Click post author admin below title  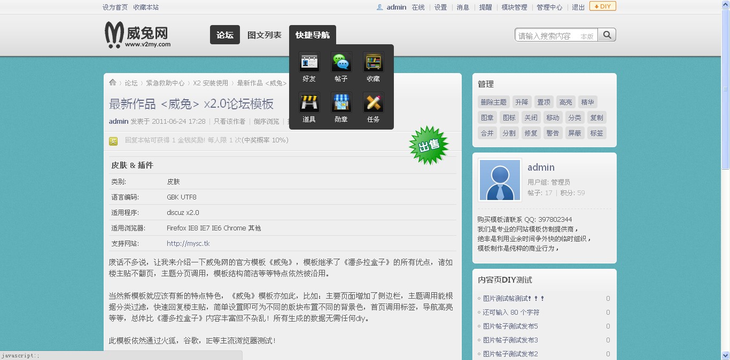(x=119, y=122)
